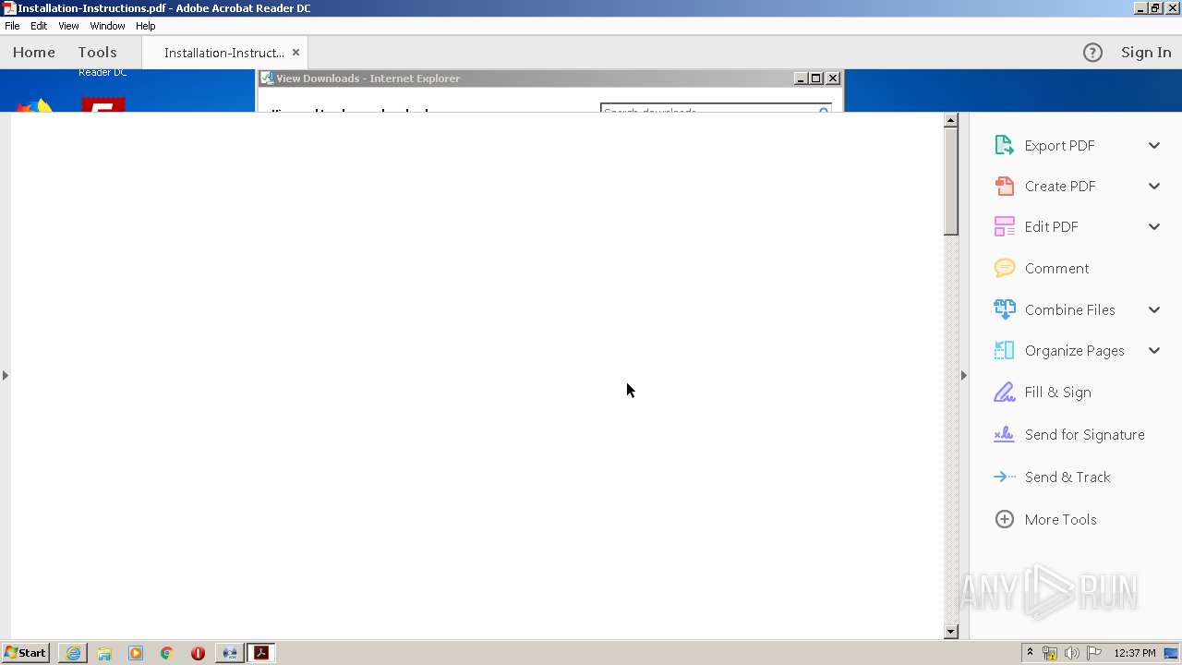Open the Help menu
The image size is (1182, 665).
[x=146, y=26]
